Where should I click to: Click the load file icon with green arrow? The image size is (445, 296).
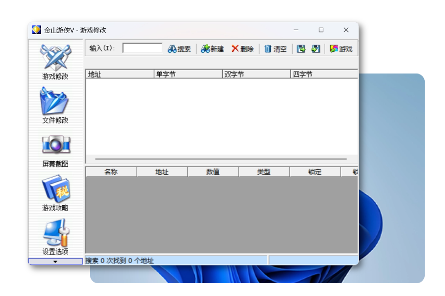click(315, 49)
